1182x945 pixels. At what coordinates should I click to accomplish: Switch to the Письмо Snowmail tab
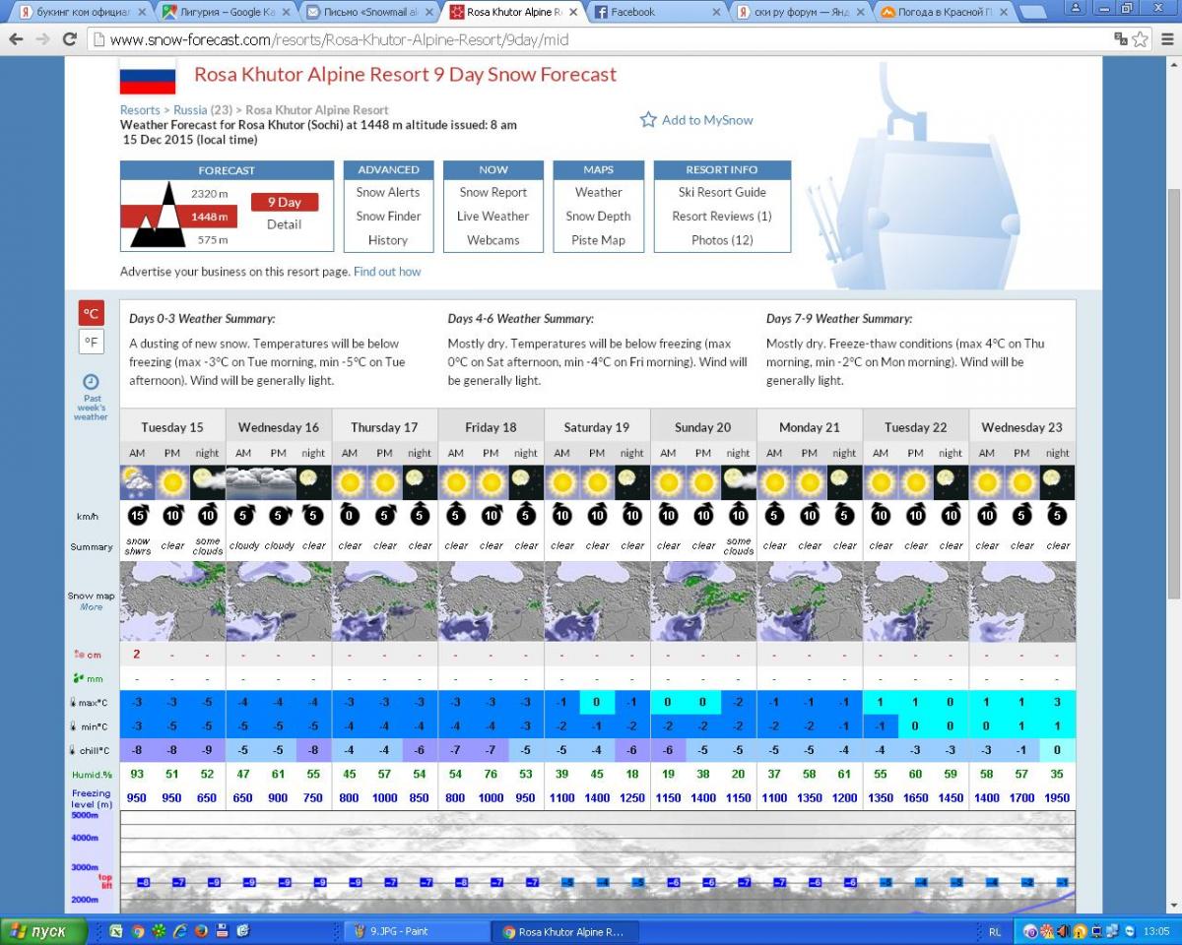(x=370, y=12)
